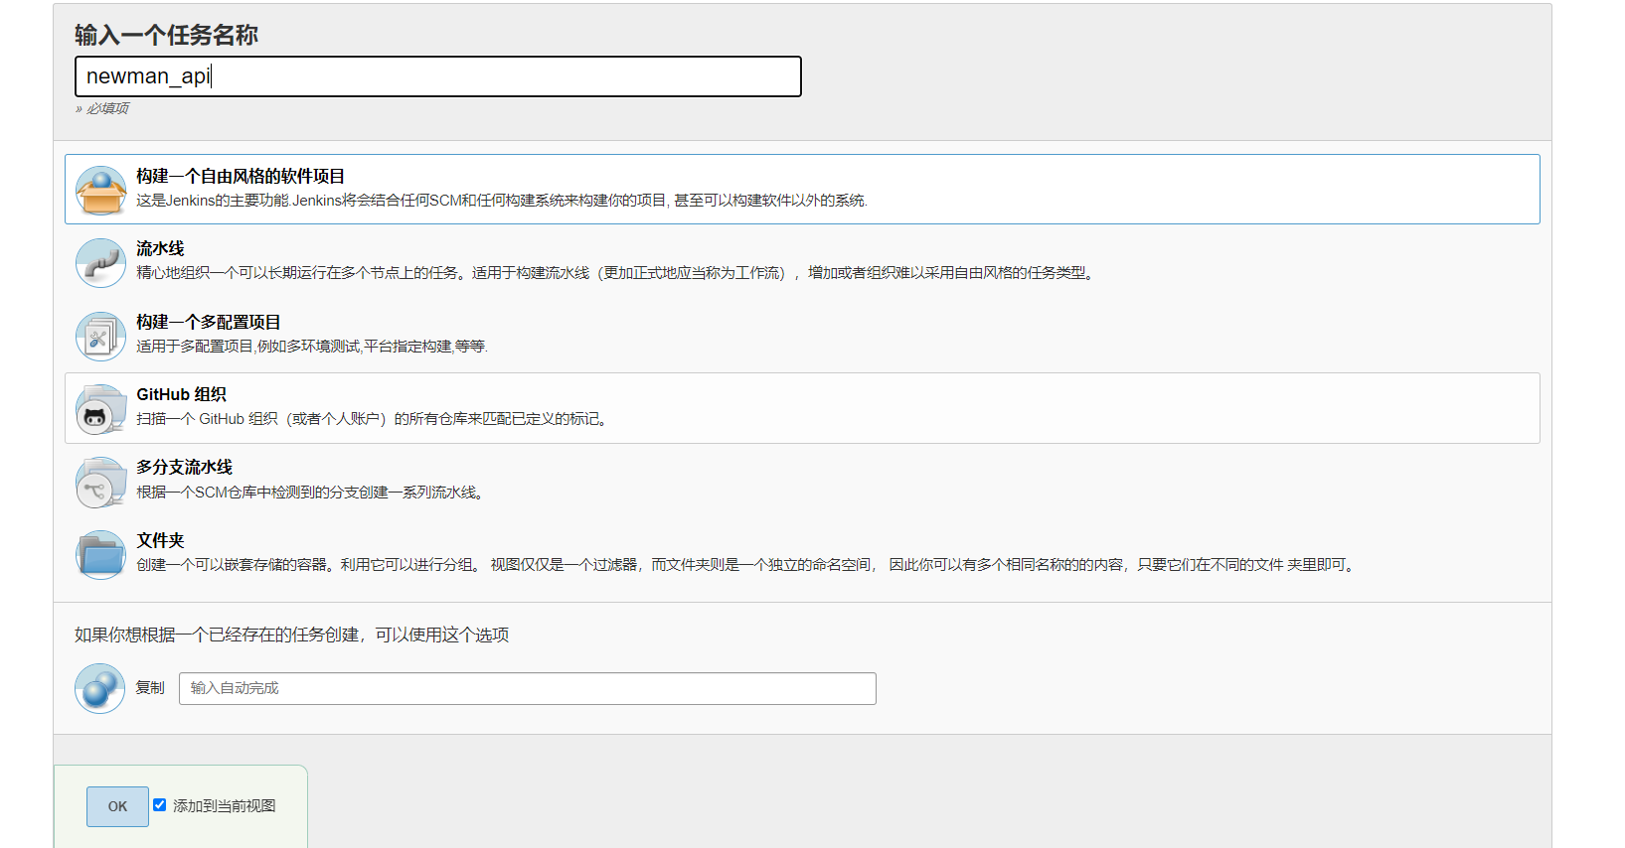
Task: Click folder description starting 创建一个可以嵌套存储的容器
Action: click(747, 565)
